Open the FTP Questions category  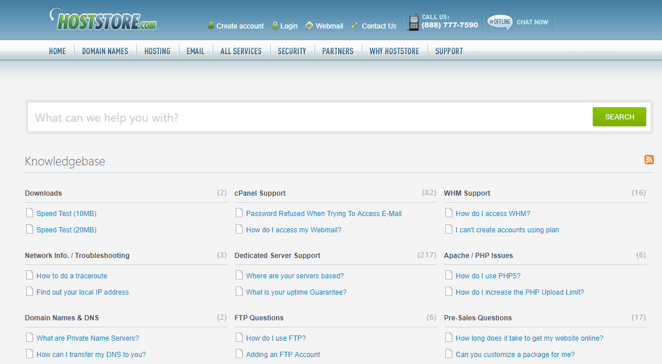259,318
